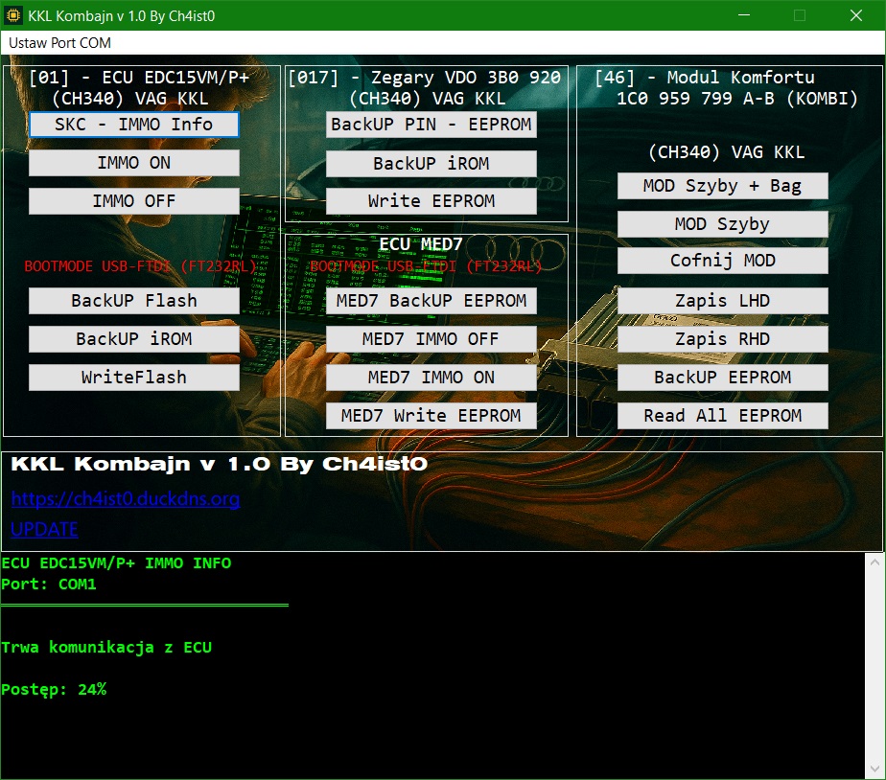
Task: Click MED7 BackUP EEPROM button
Action: point(431,301)
